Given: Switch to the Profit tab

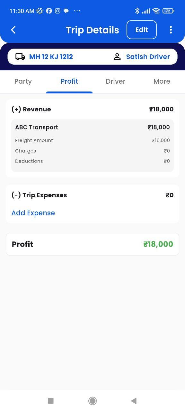Looking at the screenshot, I should tap(69, 81).
